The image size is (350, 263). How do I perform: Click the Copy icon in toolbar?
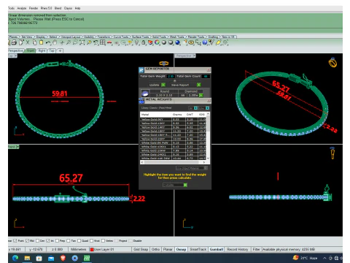click(x=34, y=42)
